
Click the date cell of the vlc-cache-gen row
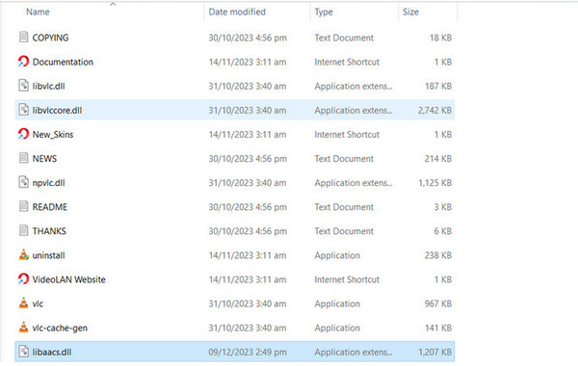tap(248, 328)
